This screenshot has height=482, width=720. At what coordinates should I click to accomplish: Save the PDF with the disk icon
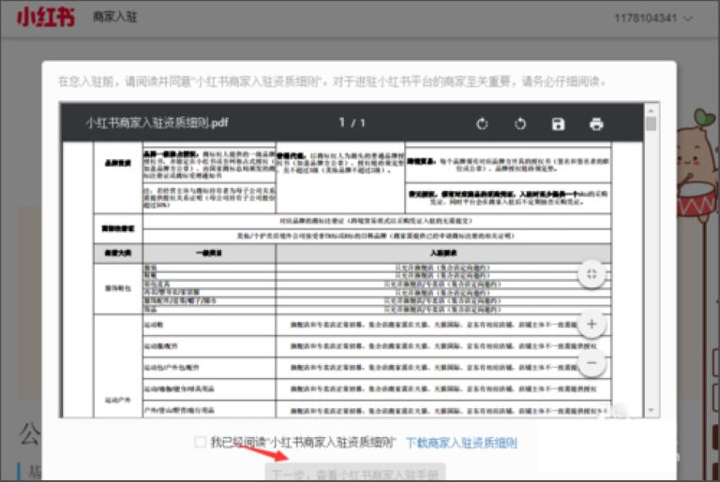[558, 124]
